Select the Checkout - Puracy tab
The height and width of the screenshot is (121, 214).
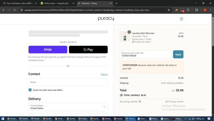(95, 3)
